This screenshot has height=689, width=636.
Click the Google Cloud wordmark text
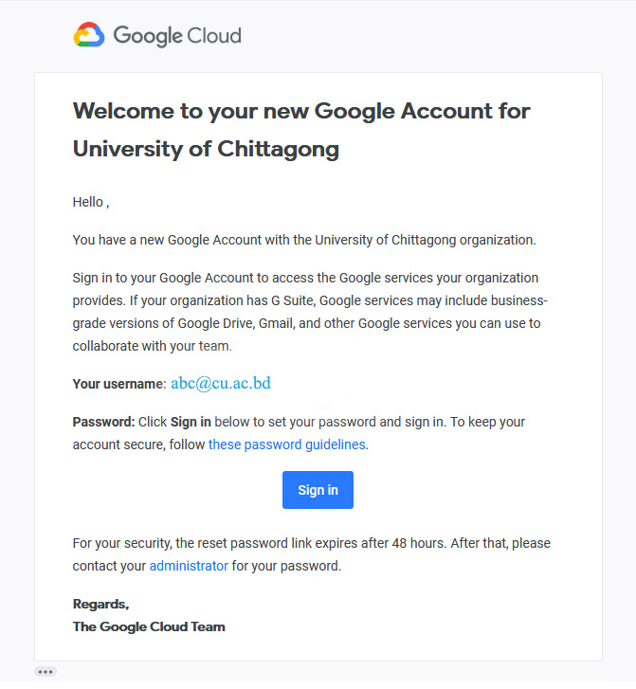coord(177,36)
